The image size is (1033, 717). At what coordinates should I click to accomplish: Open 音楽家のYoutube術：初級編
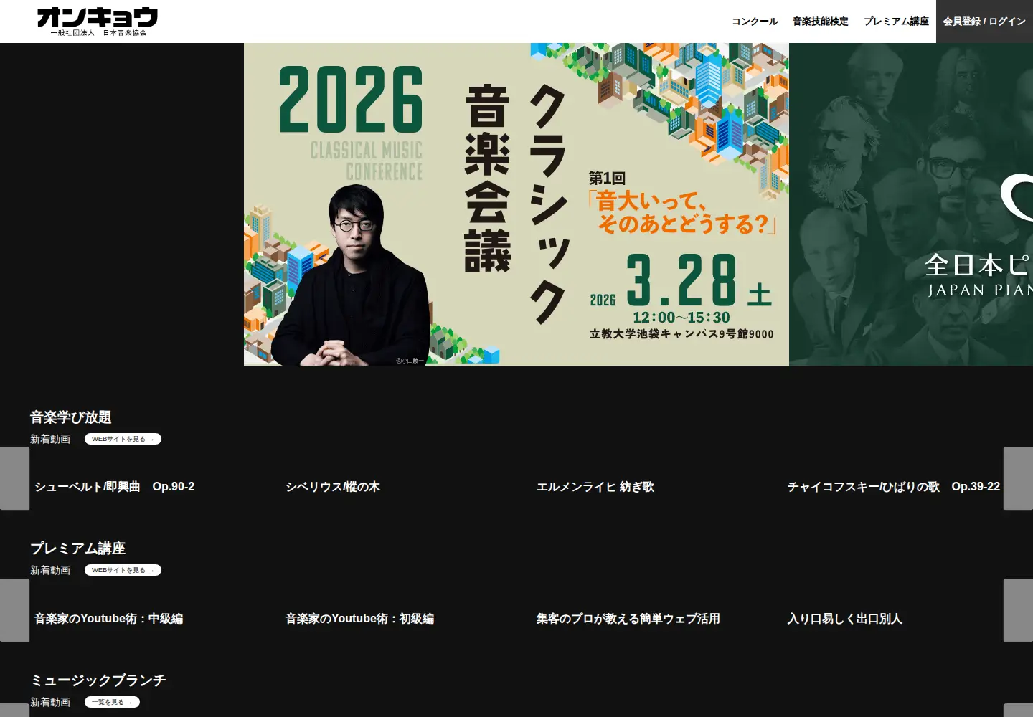360,619
